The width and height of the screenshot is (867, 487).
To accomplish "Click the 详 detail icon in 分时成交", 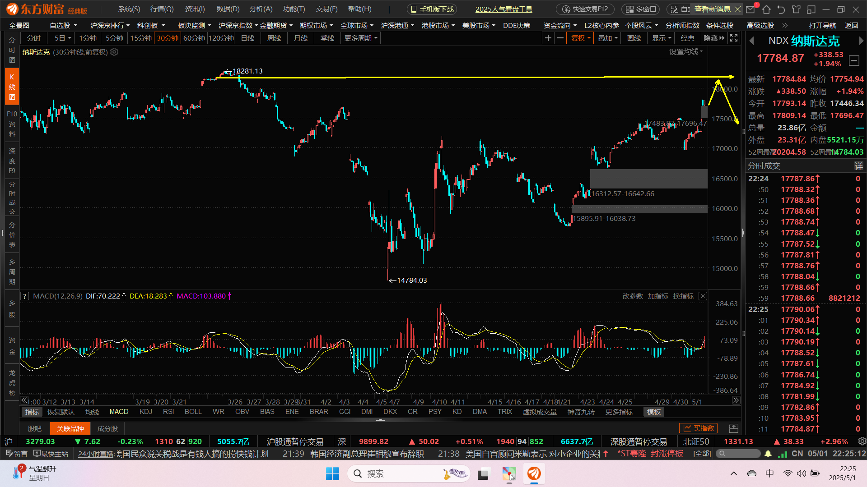I will click(858, 166).
